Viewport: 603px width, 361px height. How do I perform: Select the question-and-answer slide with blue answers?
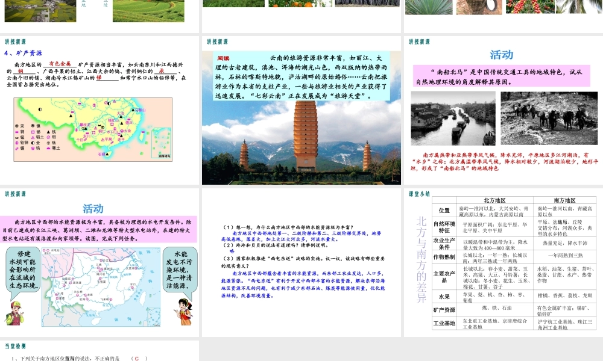[x=301, y=262]
